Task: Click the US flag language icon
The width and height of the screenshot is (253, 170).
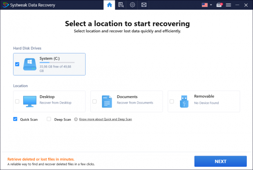Action: [205, 5]
